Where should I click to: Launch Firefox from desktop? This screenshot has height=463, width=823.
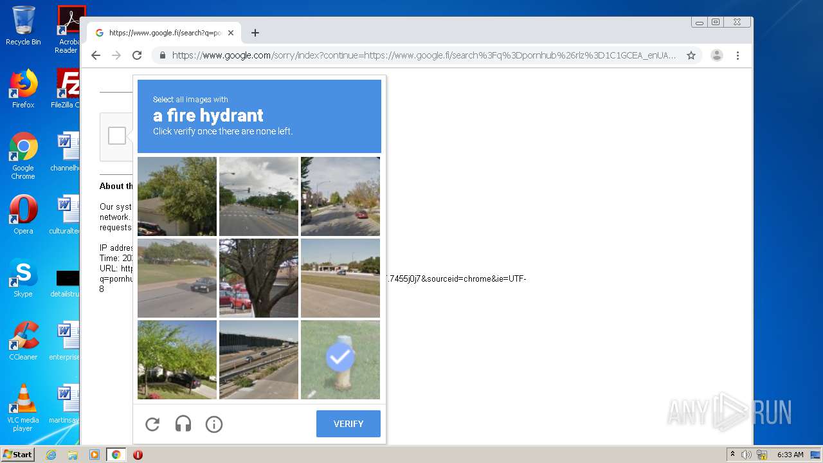tap(23, 89)
